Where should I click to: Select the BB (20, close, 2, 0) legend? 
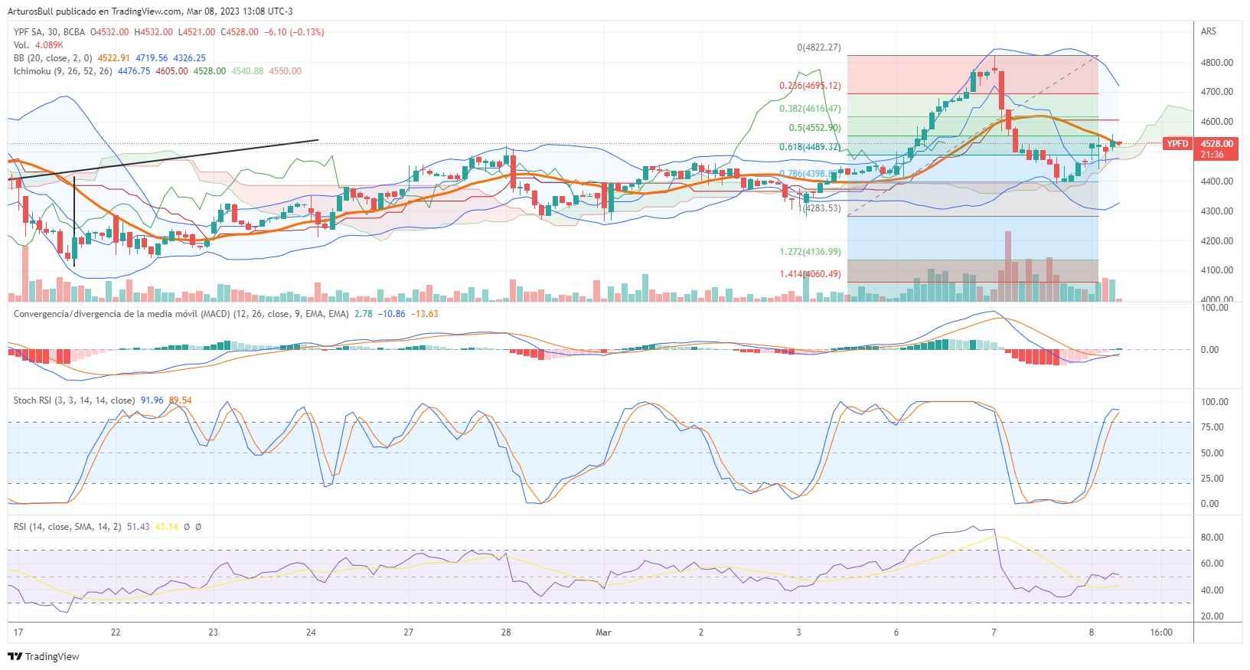coord(53,58)
